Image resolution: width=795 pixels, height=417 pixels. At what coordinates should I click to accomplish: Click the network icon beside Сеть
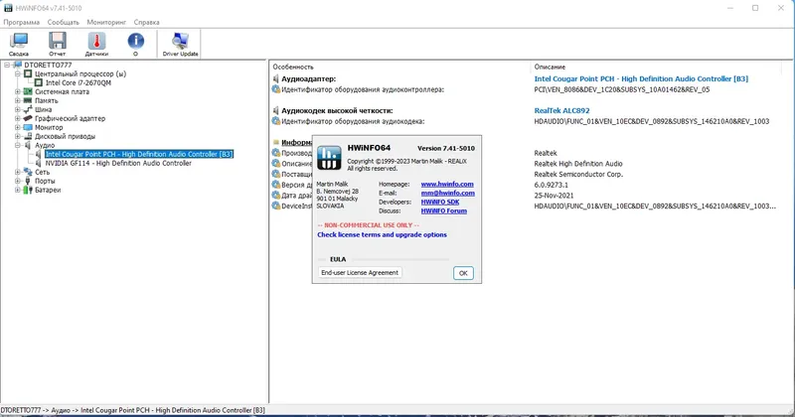[28, 173]
